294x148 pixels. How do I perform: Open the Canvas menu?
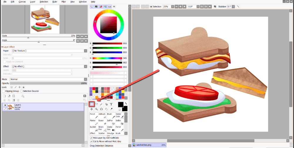click(22, 2)
